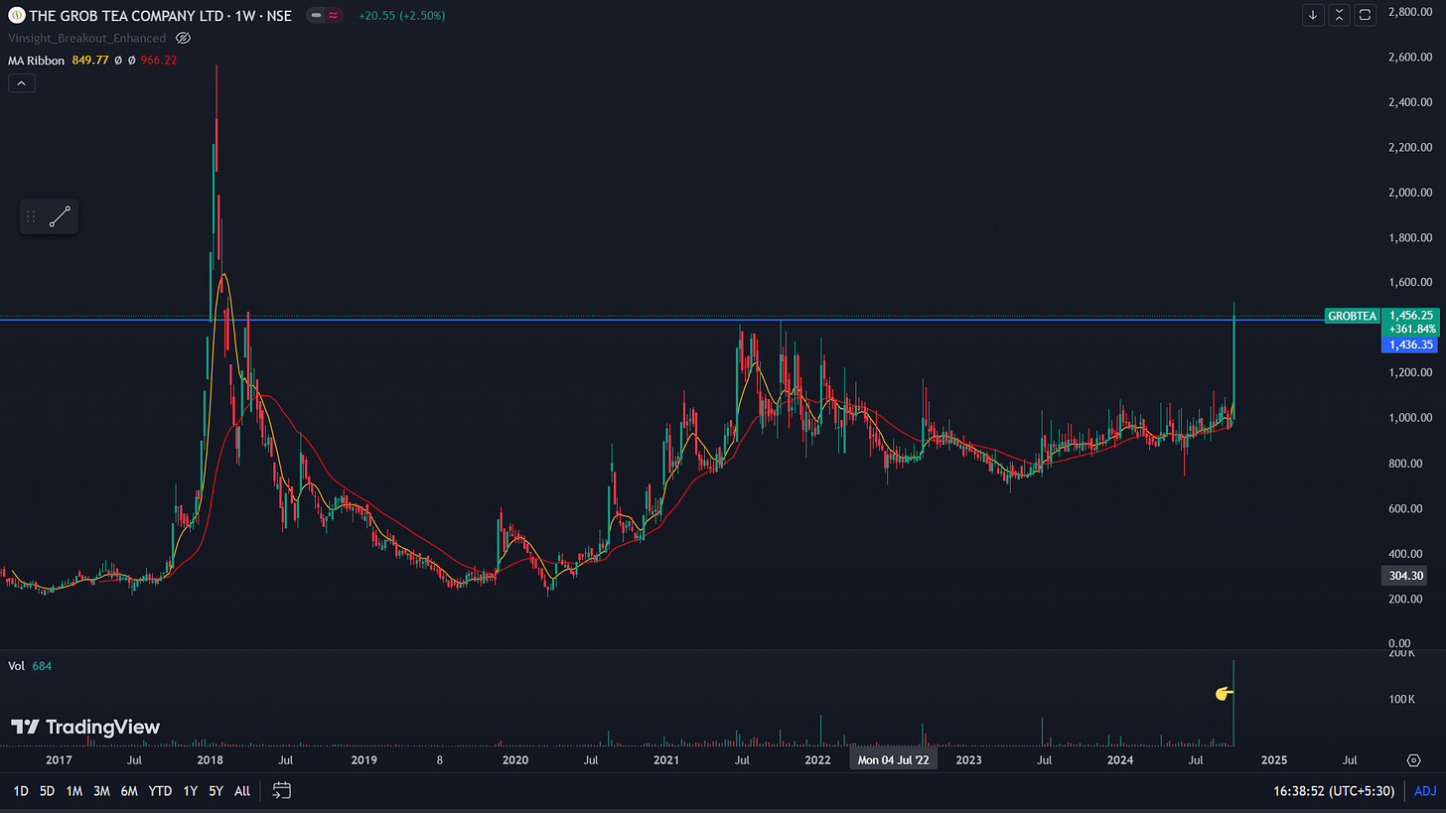Image resolution: width=1446 pixels, height=813 pixels.
Task: Click the 1,000.00 price axis label
Action: pyautogui.click(x=1409, y=418)
